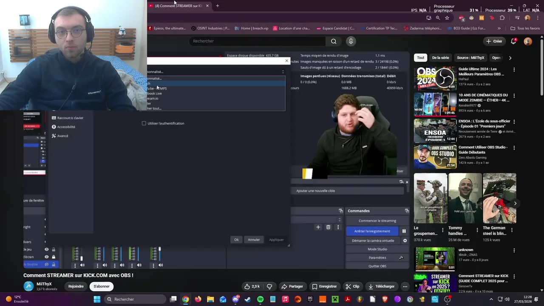Select 'Source : MiiThyX' filter chip
Screen dimensions: 544x306
(x=470, y=58)
